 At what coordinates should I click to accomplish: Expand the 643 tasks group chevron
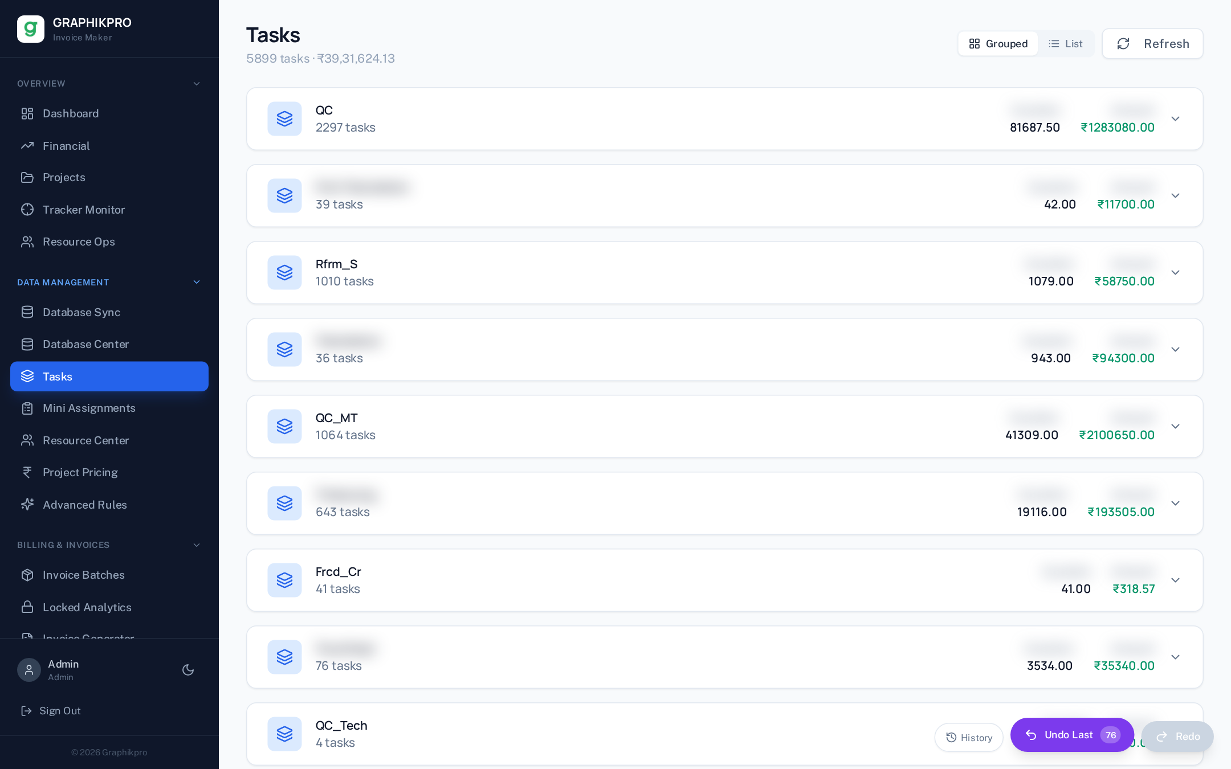[1175, 504]
